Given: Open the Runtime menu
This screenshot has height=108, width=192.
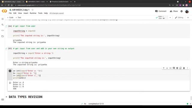Looking at the screenshot, I should (x=33, y=13).
